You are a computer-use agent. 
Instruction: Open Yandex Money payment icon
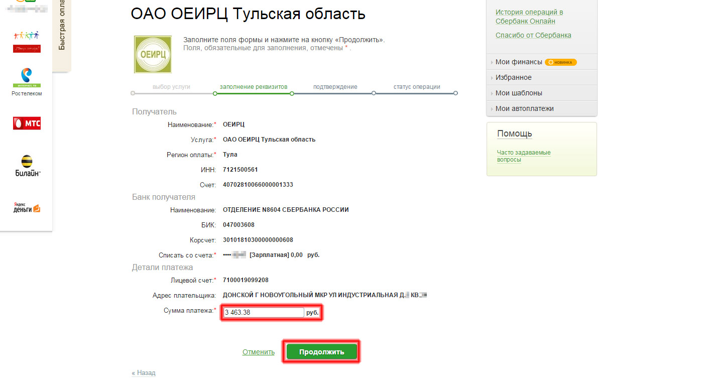click(x=27, y=208)
